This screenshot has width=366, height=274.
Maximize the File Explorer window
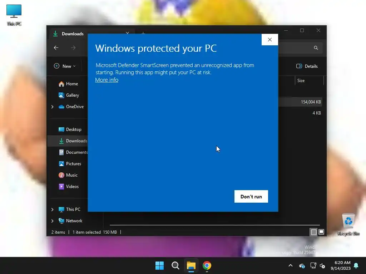click(302, 31)
